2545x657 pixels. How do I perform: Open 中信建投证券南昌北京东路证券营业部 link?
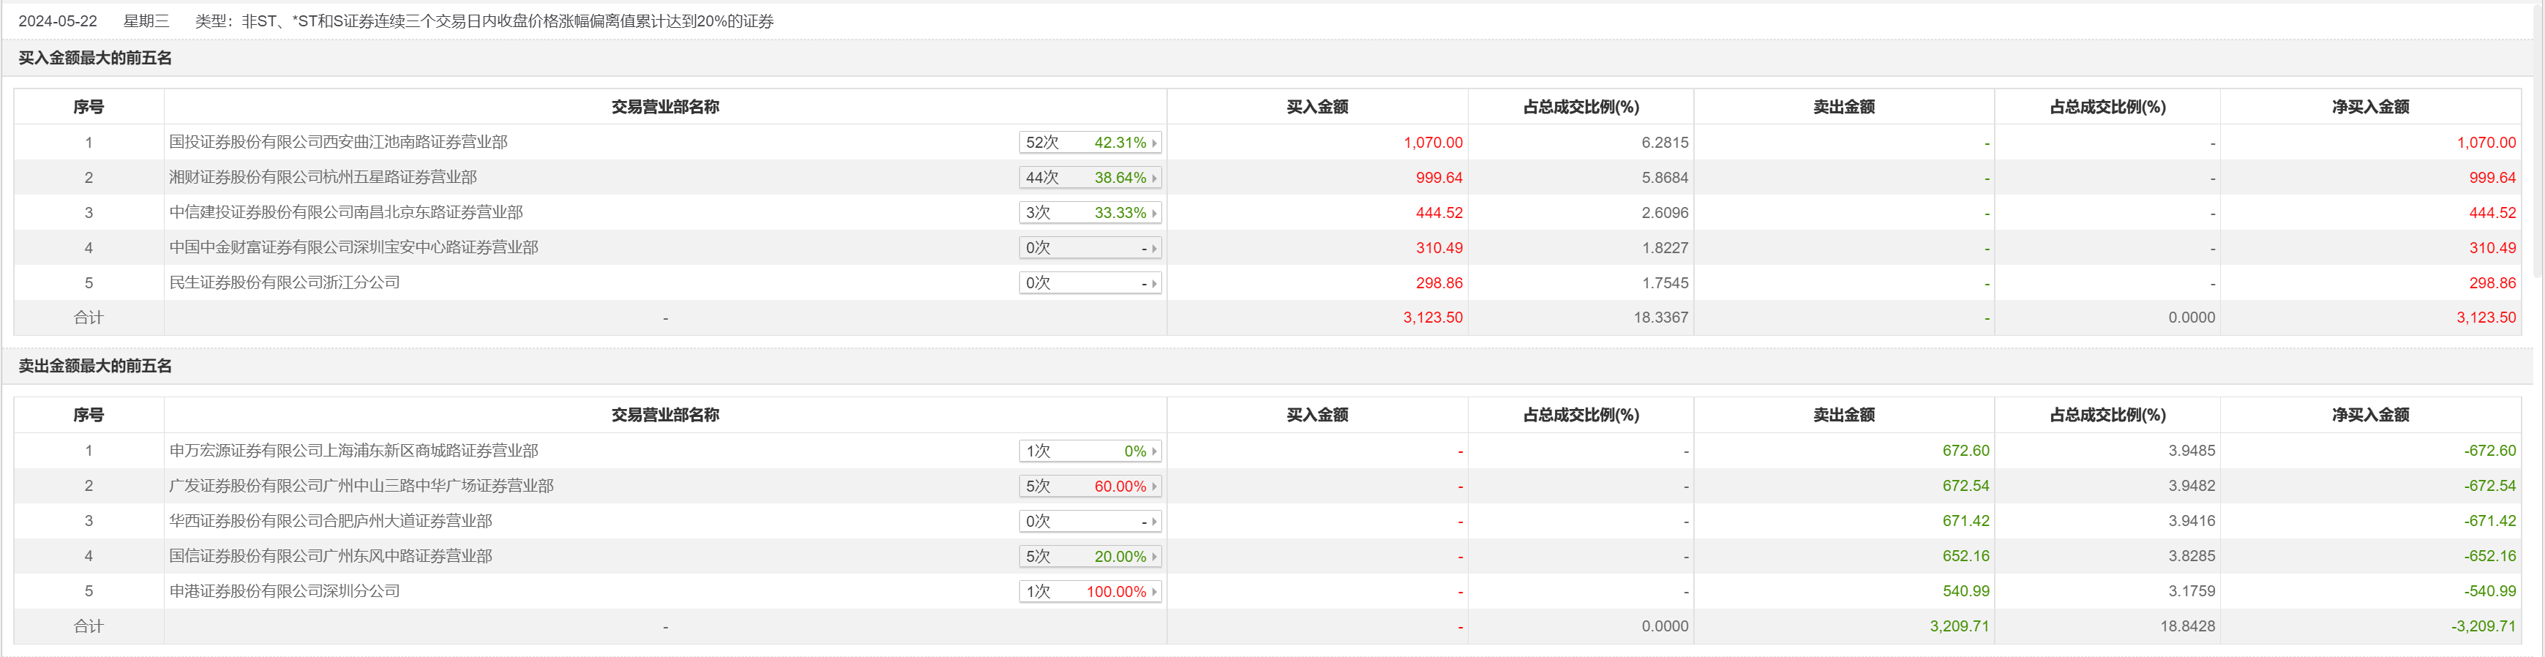(346, 212)
